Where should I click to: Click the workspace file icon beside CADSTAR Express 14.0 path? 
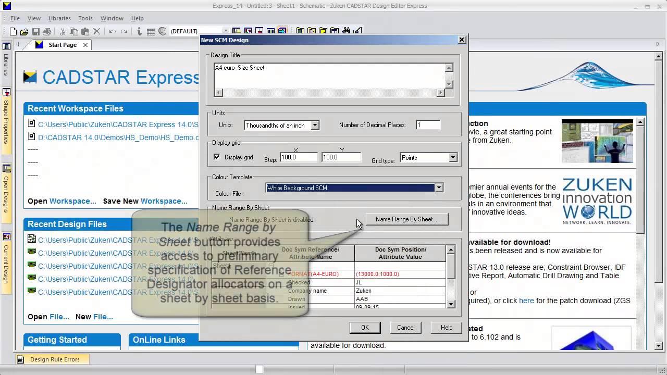(32, 124)
